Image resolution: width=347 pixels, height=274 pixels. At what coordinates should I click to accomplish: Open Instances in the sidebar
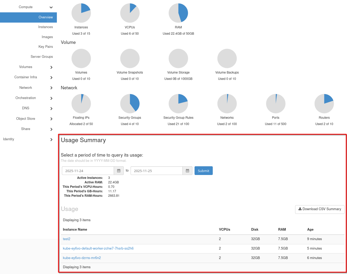coord(45,27)
